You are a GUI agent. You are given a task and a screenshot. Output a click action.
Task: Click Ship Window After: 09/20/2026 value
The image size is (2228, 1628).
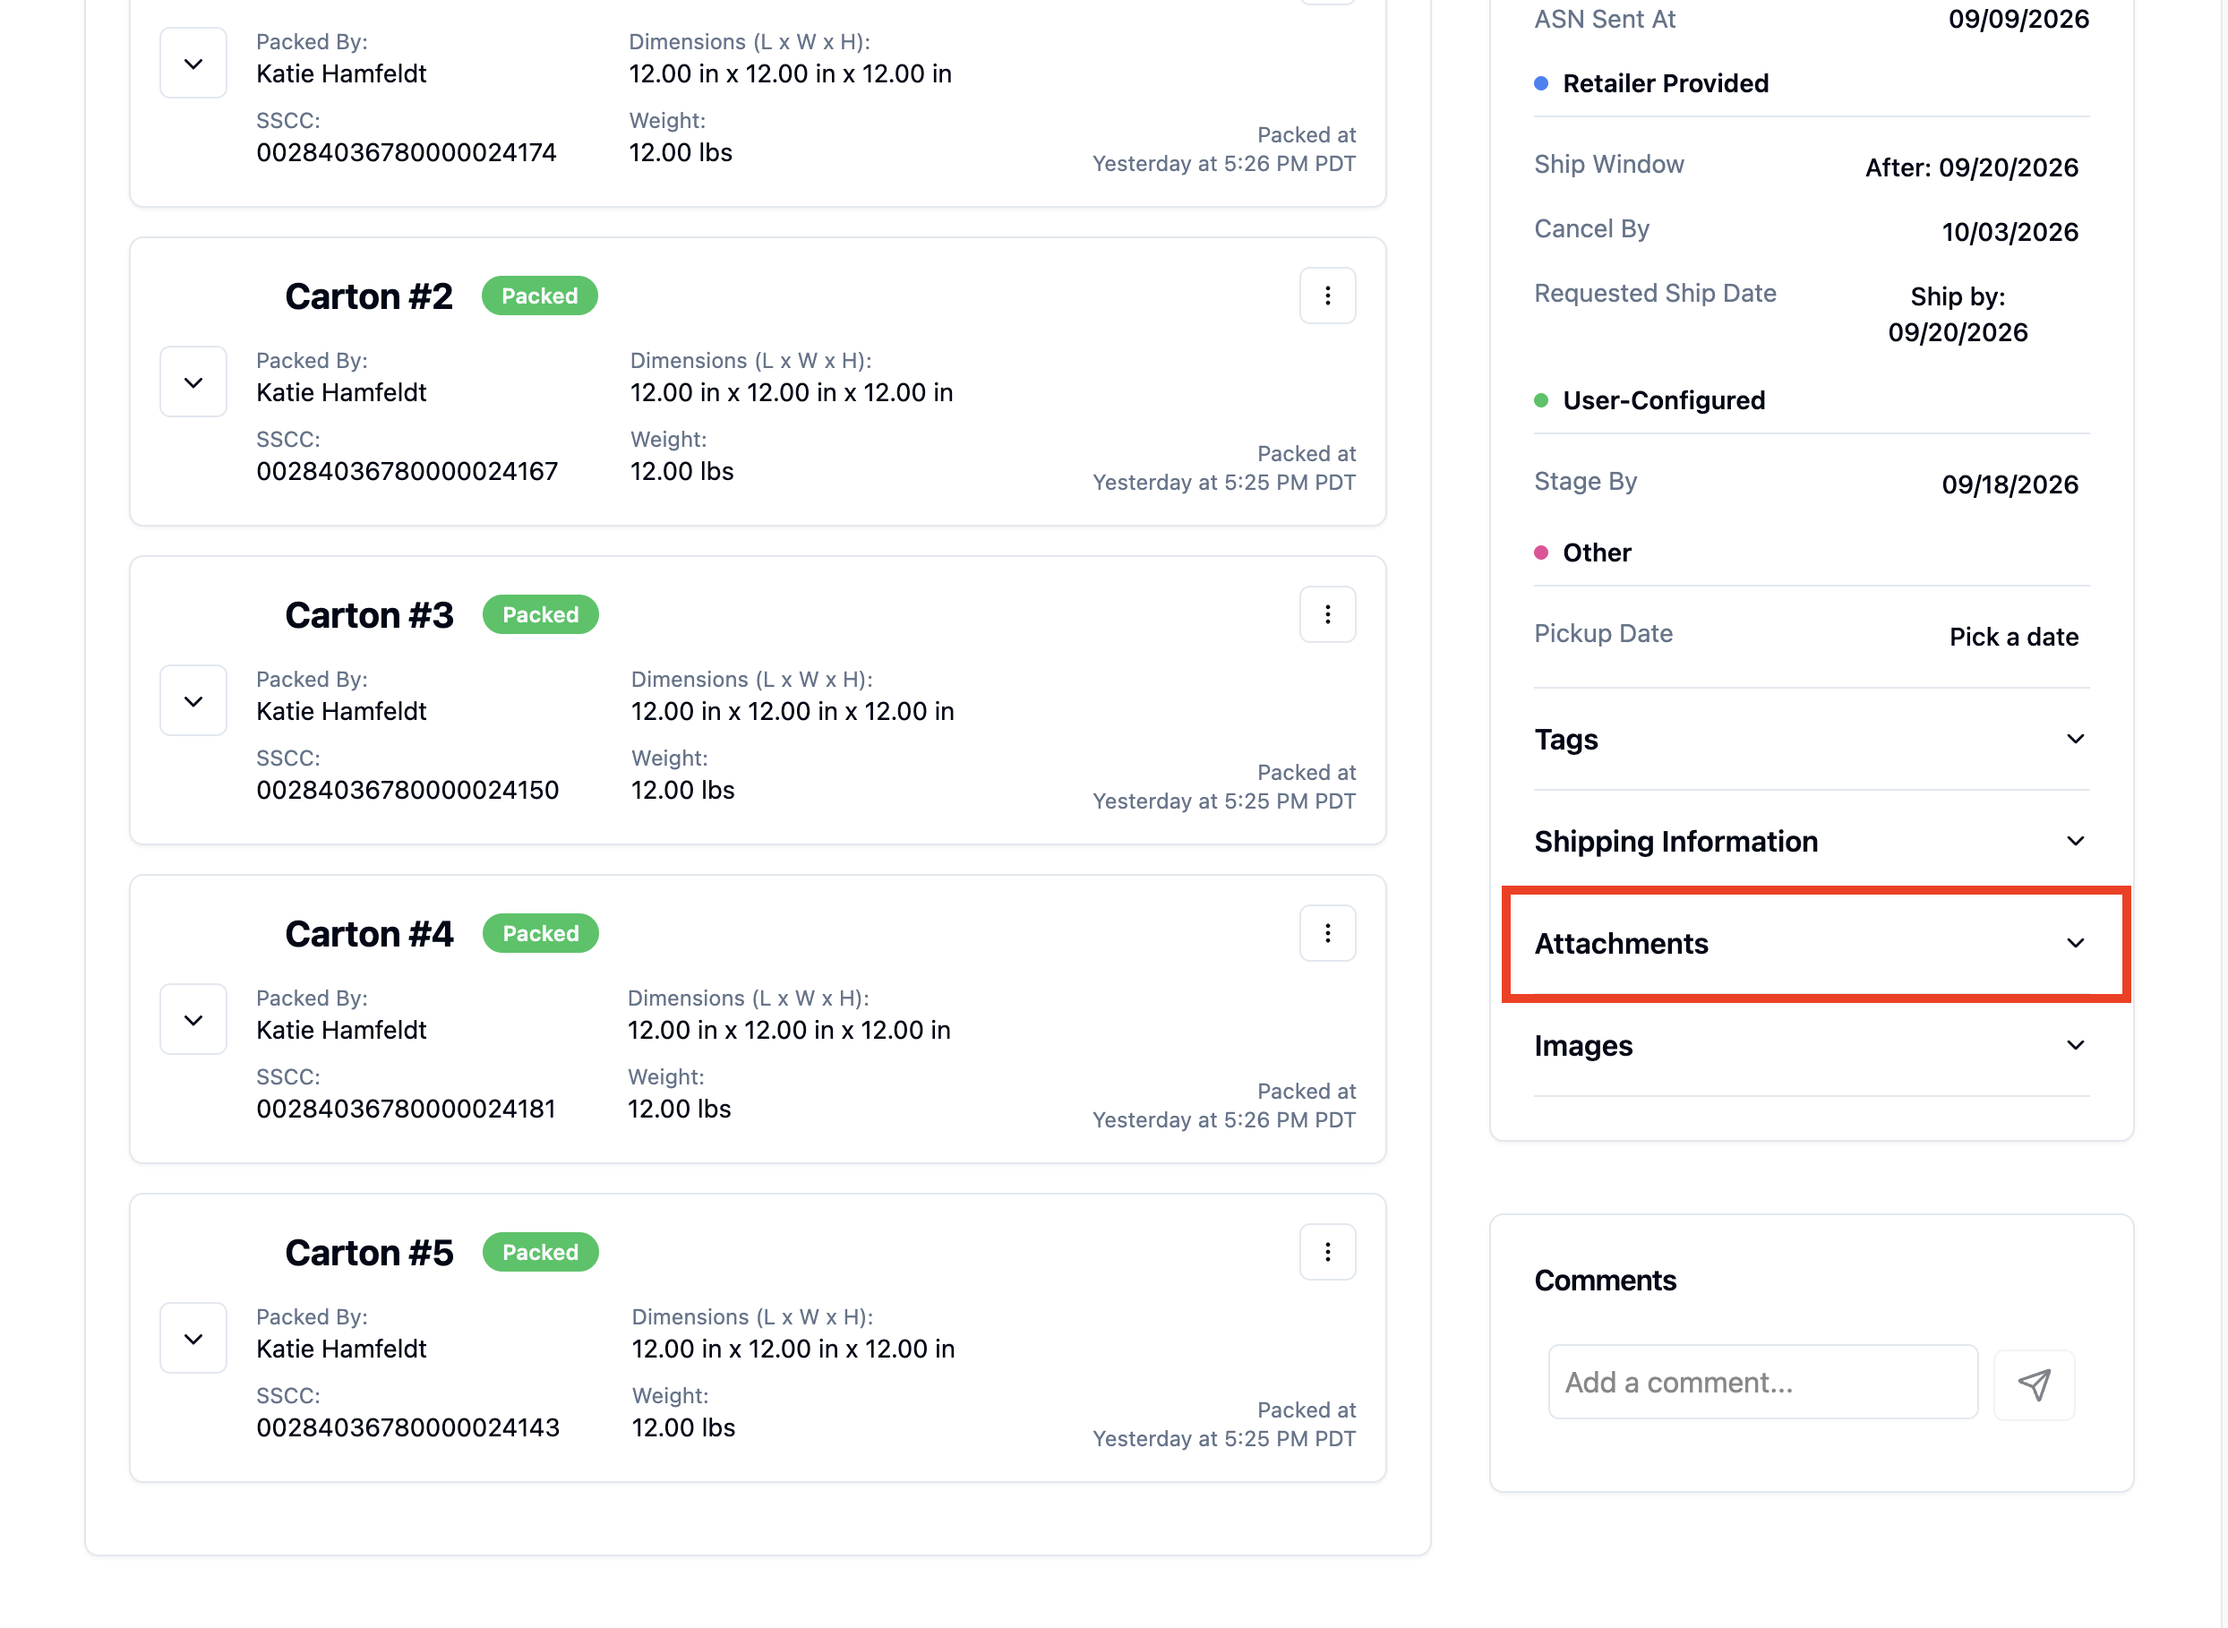[x=1971, y=167]
